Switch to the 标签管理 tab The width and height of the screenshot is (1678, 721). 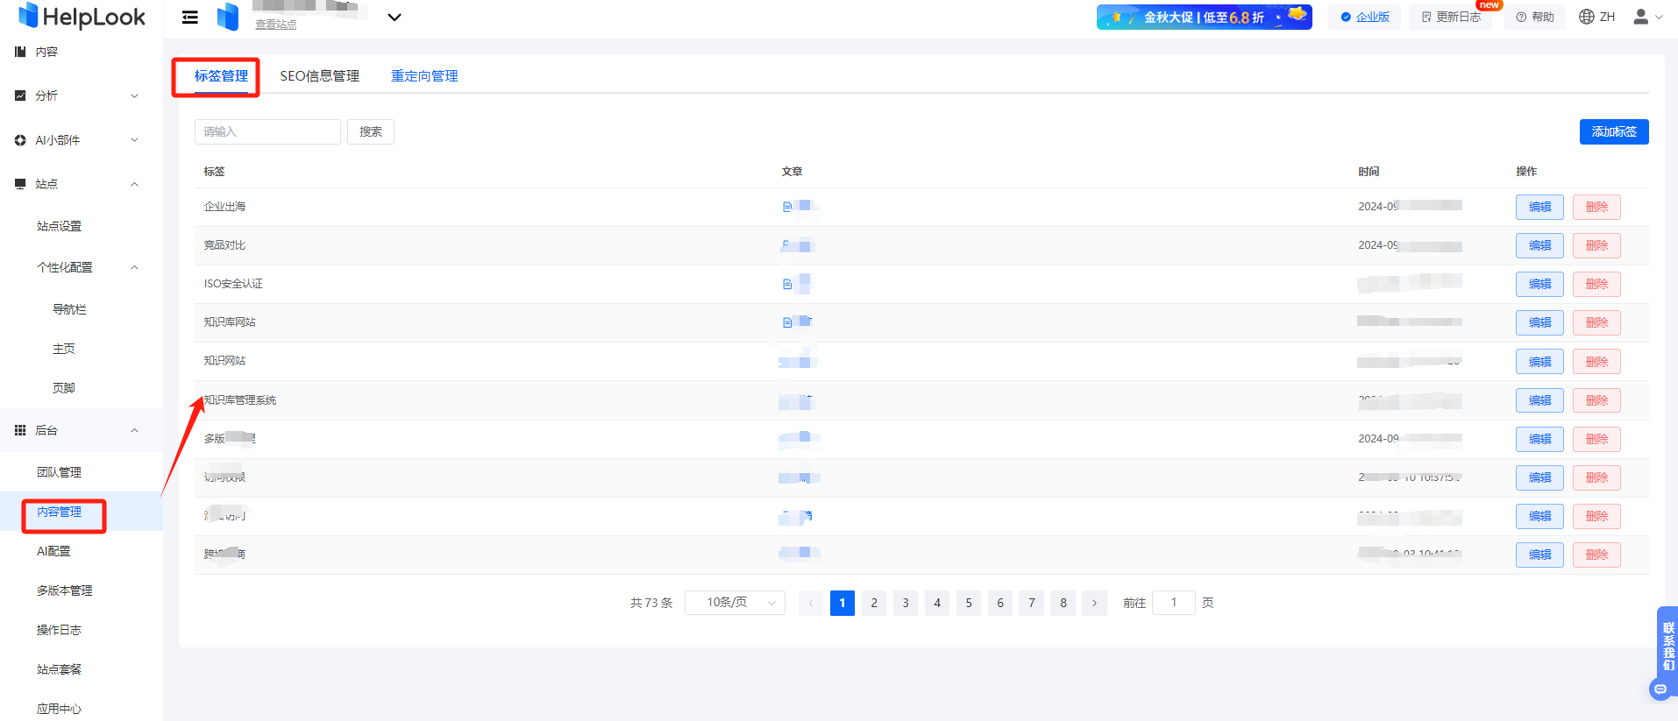click(221, 76)
